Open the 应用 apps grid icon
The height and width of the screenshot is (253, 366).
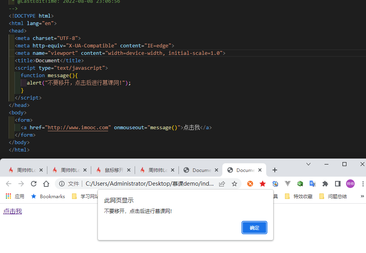[x=8, y=196]
